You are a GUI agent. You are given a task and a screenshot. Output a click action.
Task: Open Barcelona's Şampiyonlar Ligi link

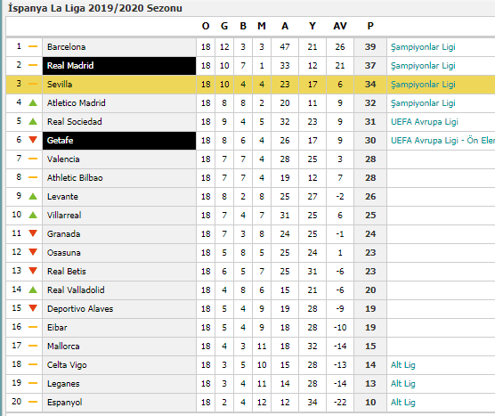point(423,47)
